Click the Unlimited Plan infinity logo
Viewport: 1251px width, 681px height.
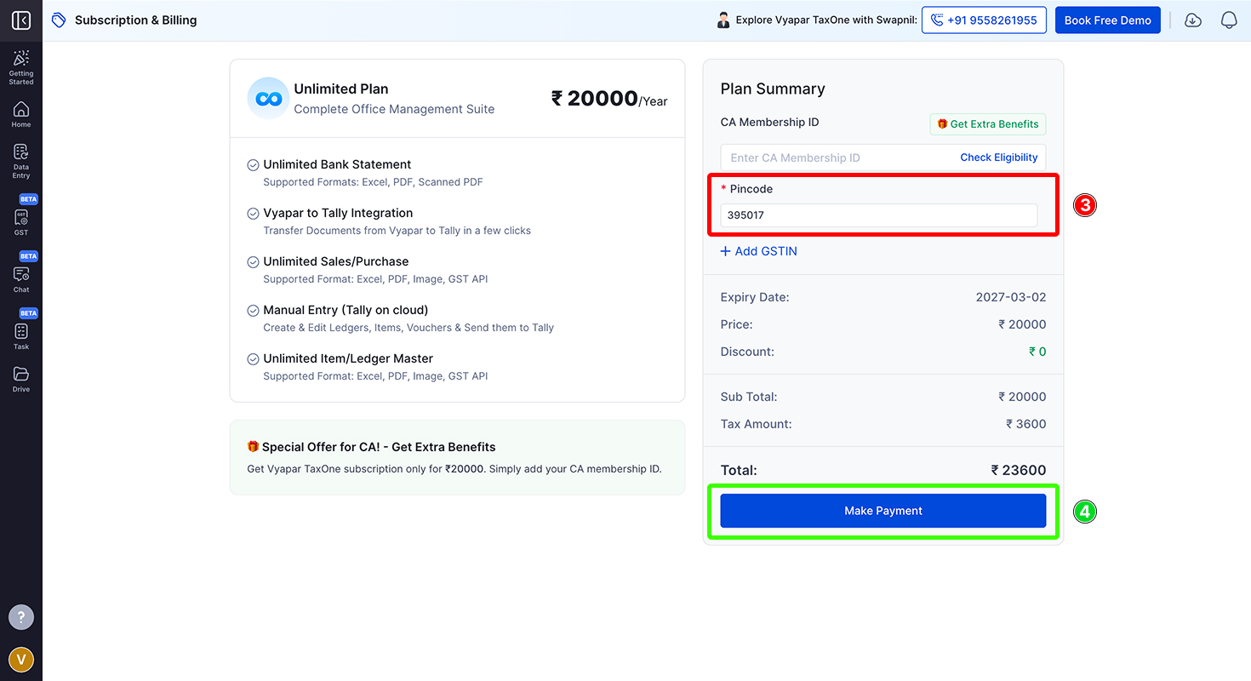click(x=268, y=98)
